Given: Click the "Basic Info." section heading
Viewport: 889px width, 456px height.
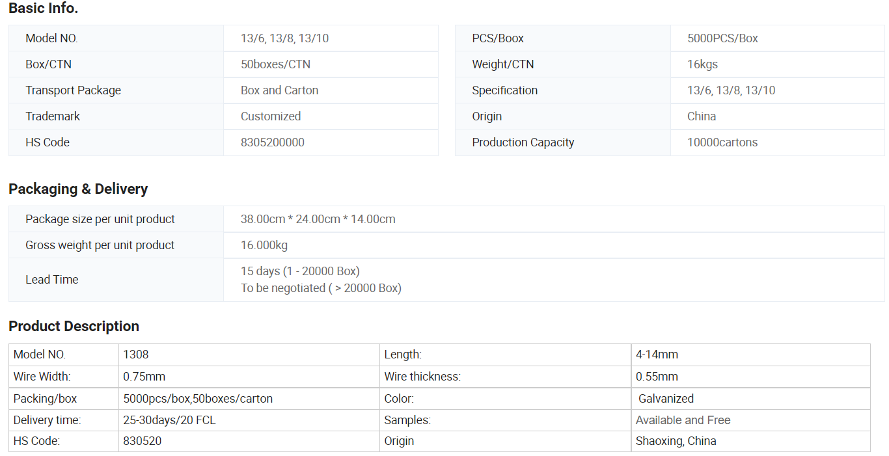Looking at the screenshot, I should tap(43, 8).
